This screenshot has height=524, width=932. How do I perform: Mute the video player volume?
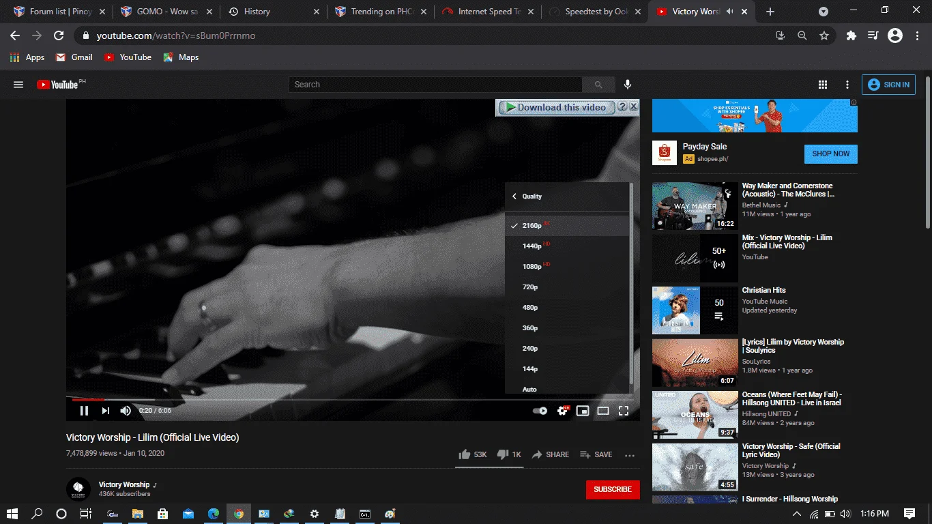coord(126,411)
